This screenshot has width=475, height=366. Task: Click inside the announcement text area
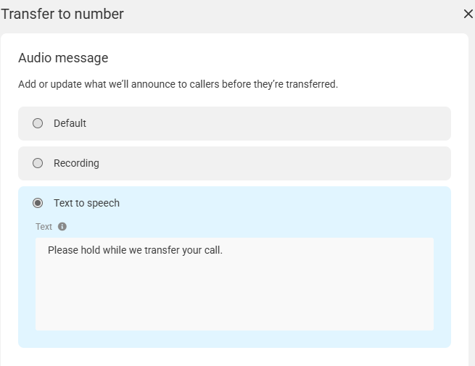point(234,284)
